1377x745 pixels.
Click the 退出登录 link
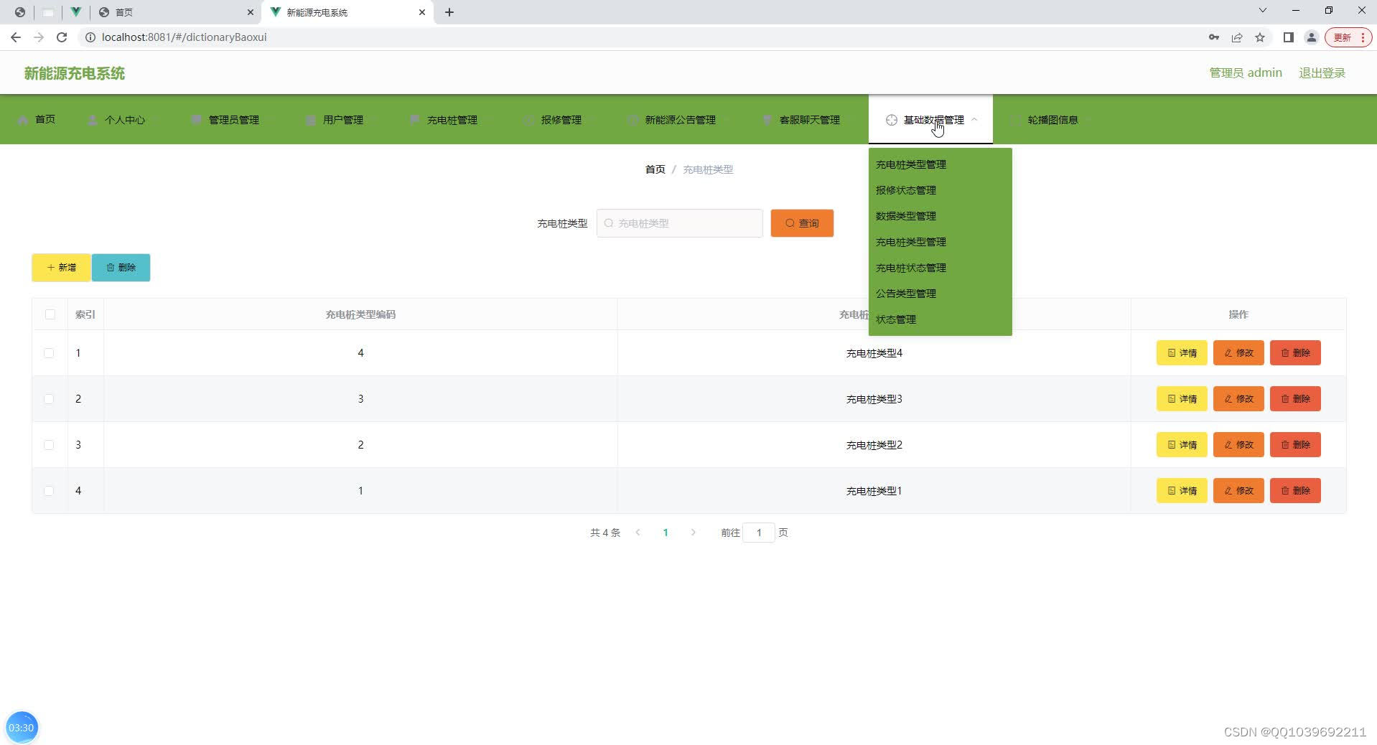1322,72
